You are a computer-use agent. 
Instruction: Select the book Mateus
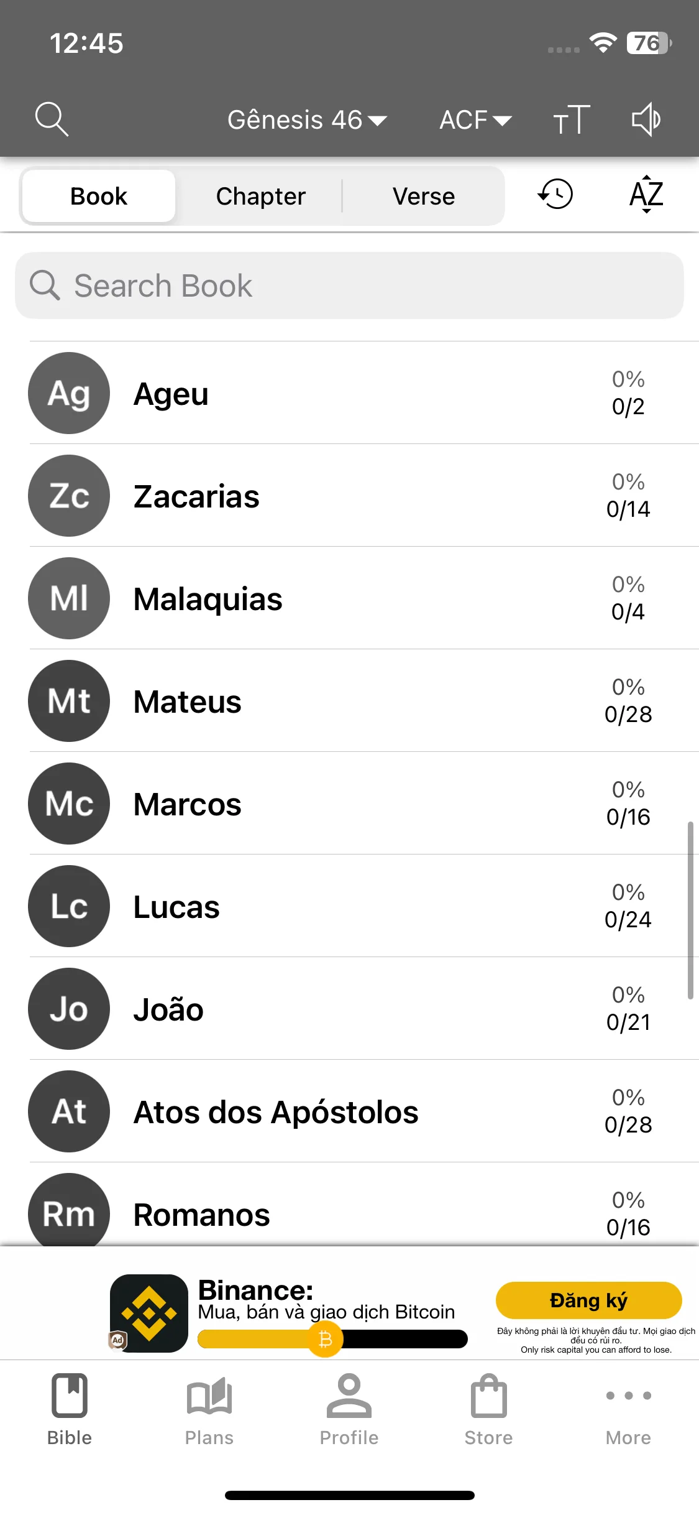click(x=363, y=701)
